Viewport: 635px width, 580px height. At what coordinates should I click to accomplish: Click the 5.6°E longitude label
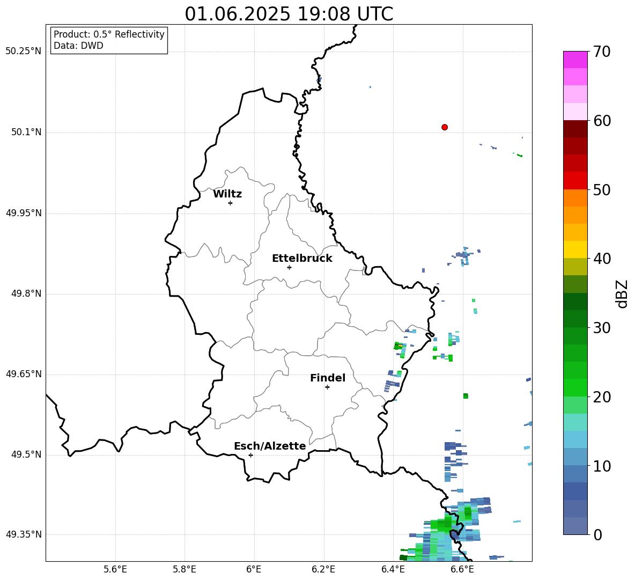click(x=115, y=569)
